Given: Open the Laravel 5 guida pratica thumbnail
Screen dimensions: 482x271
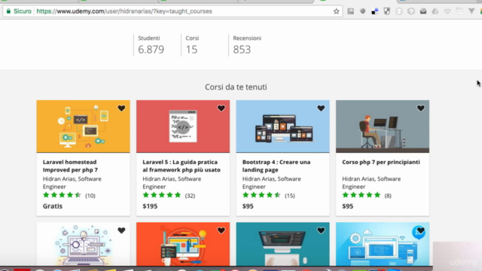Looking at the screenshot, I should pos(183,126).
